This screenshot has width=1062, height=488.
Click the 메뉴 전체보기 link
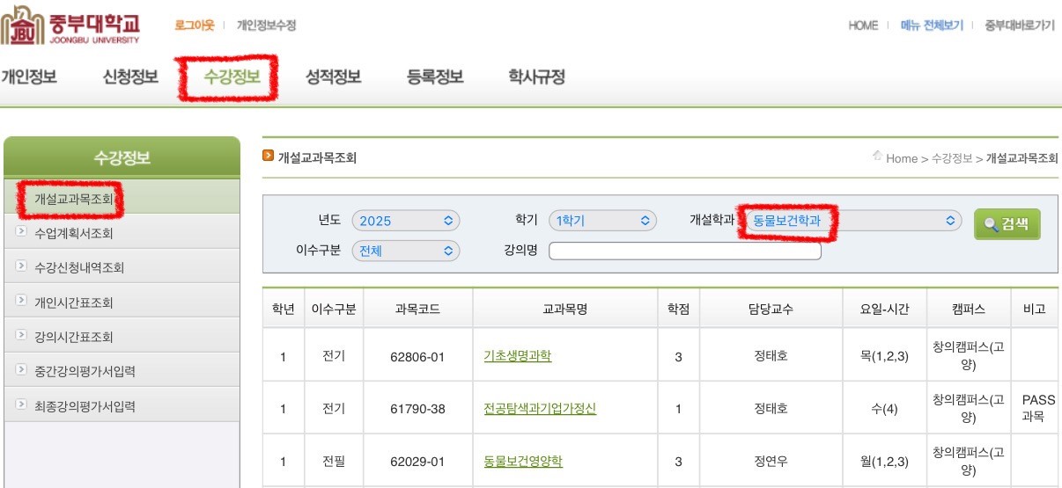point(932,25)
